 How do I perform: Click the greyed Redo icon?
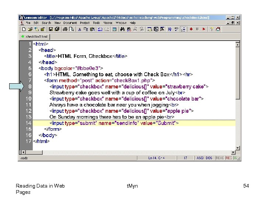pos(107,29)
